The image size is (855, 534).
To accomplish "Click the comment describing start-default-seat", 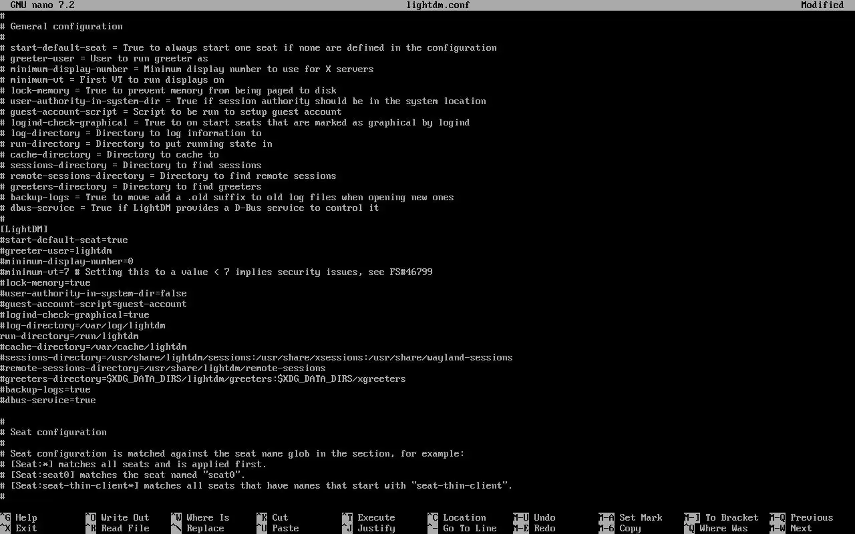I will [248, 47].
